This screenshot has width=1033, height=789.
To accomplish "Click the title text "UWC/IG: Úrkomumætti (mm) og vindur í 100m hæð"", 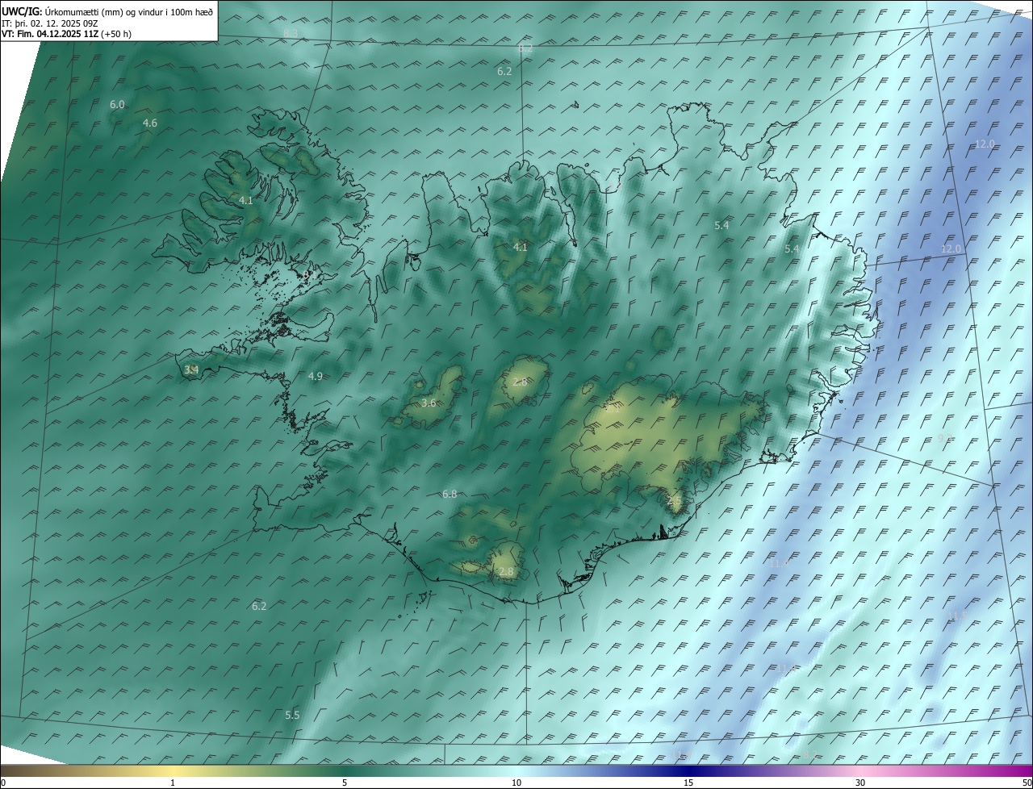I will [107, 10].
